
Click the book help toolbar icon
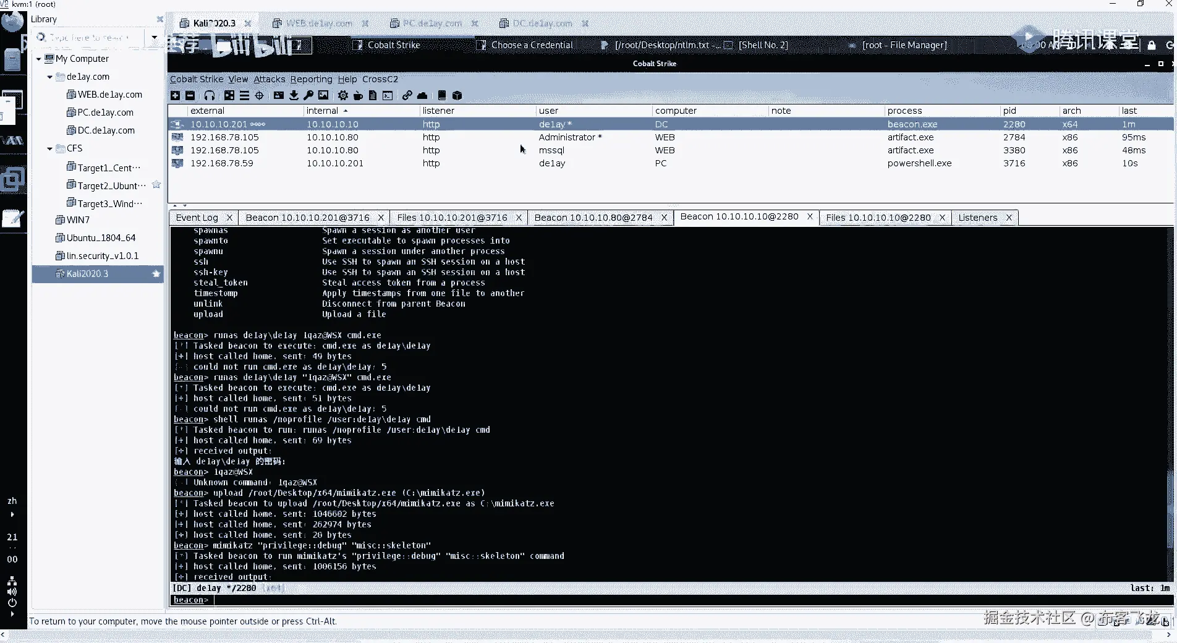coord(442,95)
